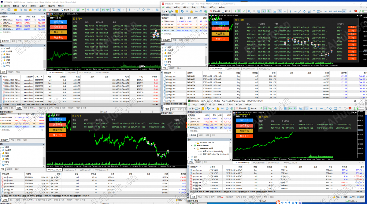Click blue 货币开仓 button in the 62754404 window panel
Viewport: 367px width, 204px height.
coord(58,22)
